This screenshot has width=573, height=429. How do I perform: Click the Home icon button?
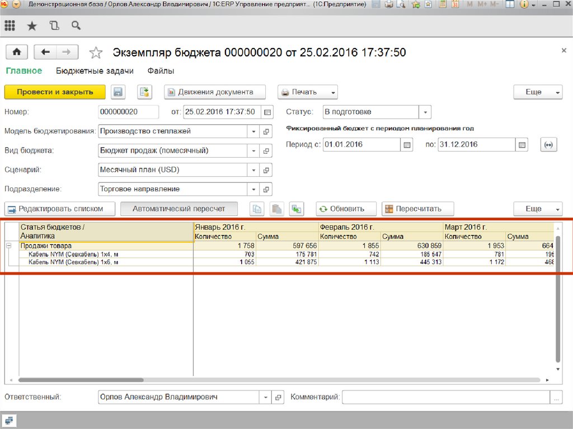(17, 52)
